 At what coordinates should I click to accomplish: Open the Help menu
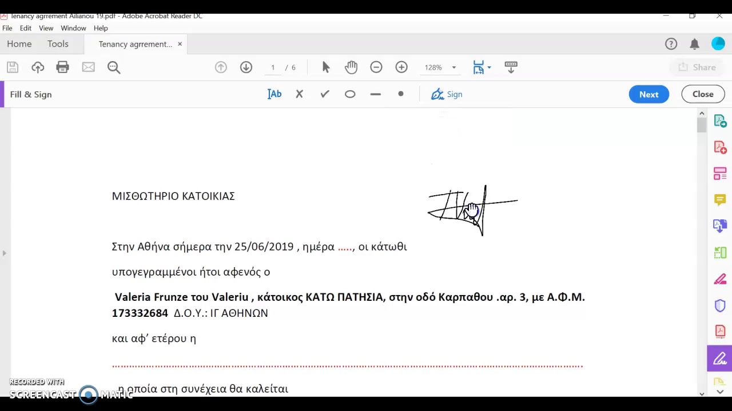pyautogui.click(x=101, y=28)
